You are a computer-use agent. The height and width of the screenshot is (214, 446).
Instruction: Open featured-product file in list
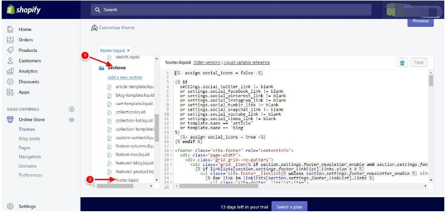[134, 172]
